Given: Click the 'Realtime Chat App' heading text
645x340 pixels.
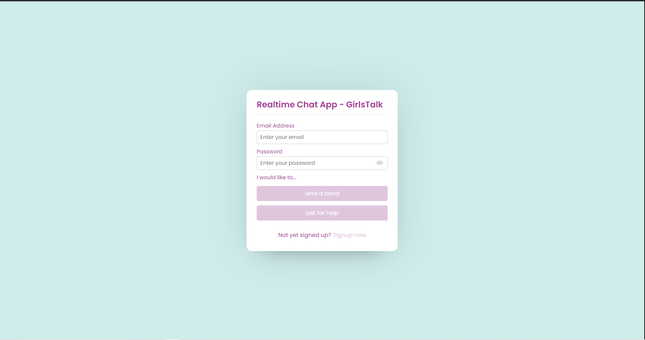Looking at the screenshot, I should click(x=297, y=105).
